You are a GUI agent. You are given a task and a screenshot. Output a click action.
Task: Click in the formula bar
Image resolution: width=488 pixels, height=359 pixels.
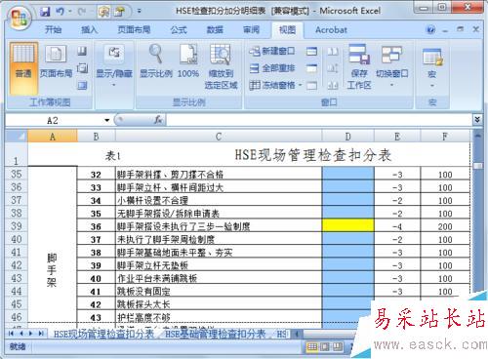pos(319,120)
